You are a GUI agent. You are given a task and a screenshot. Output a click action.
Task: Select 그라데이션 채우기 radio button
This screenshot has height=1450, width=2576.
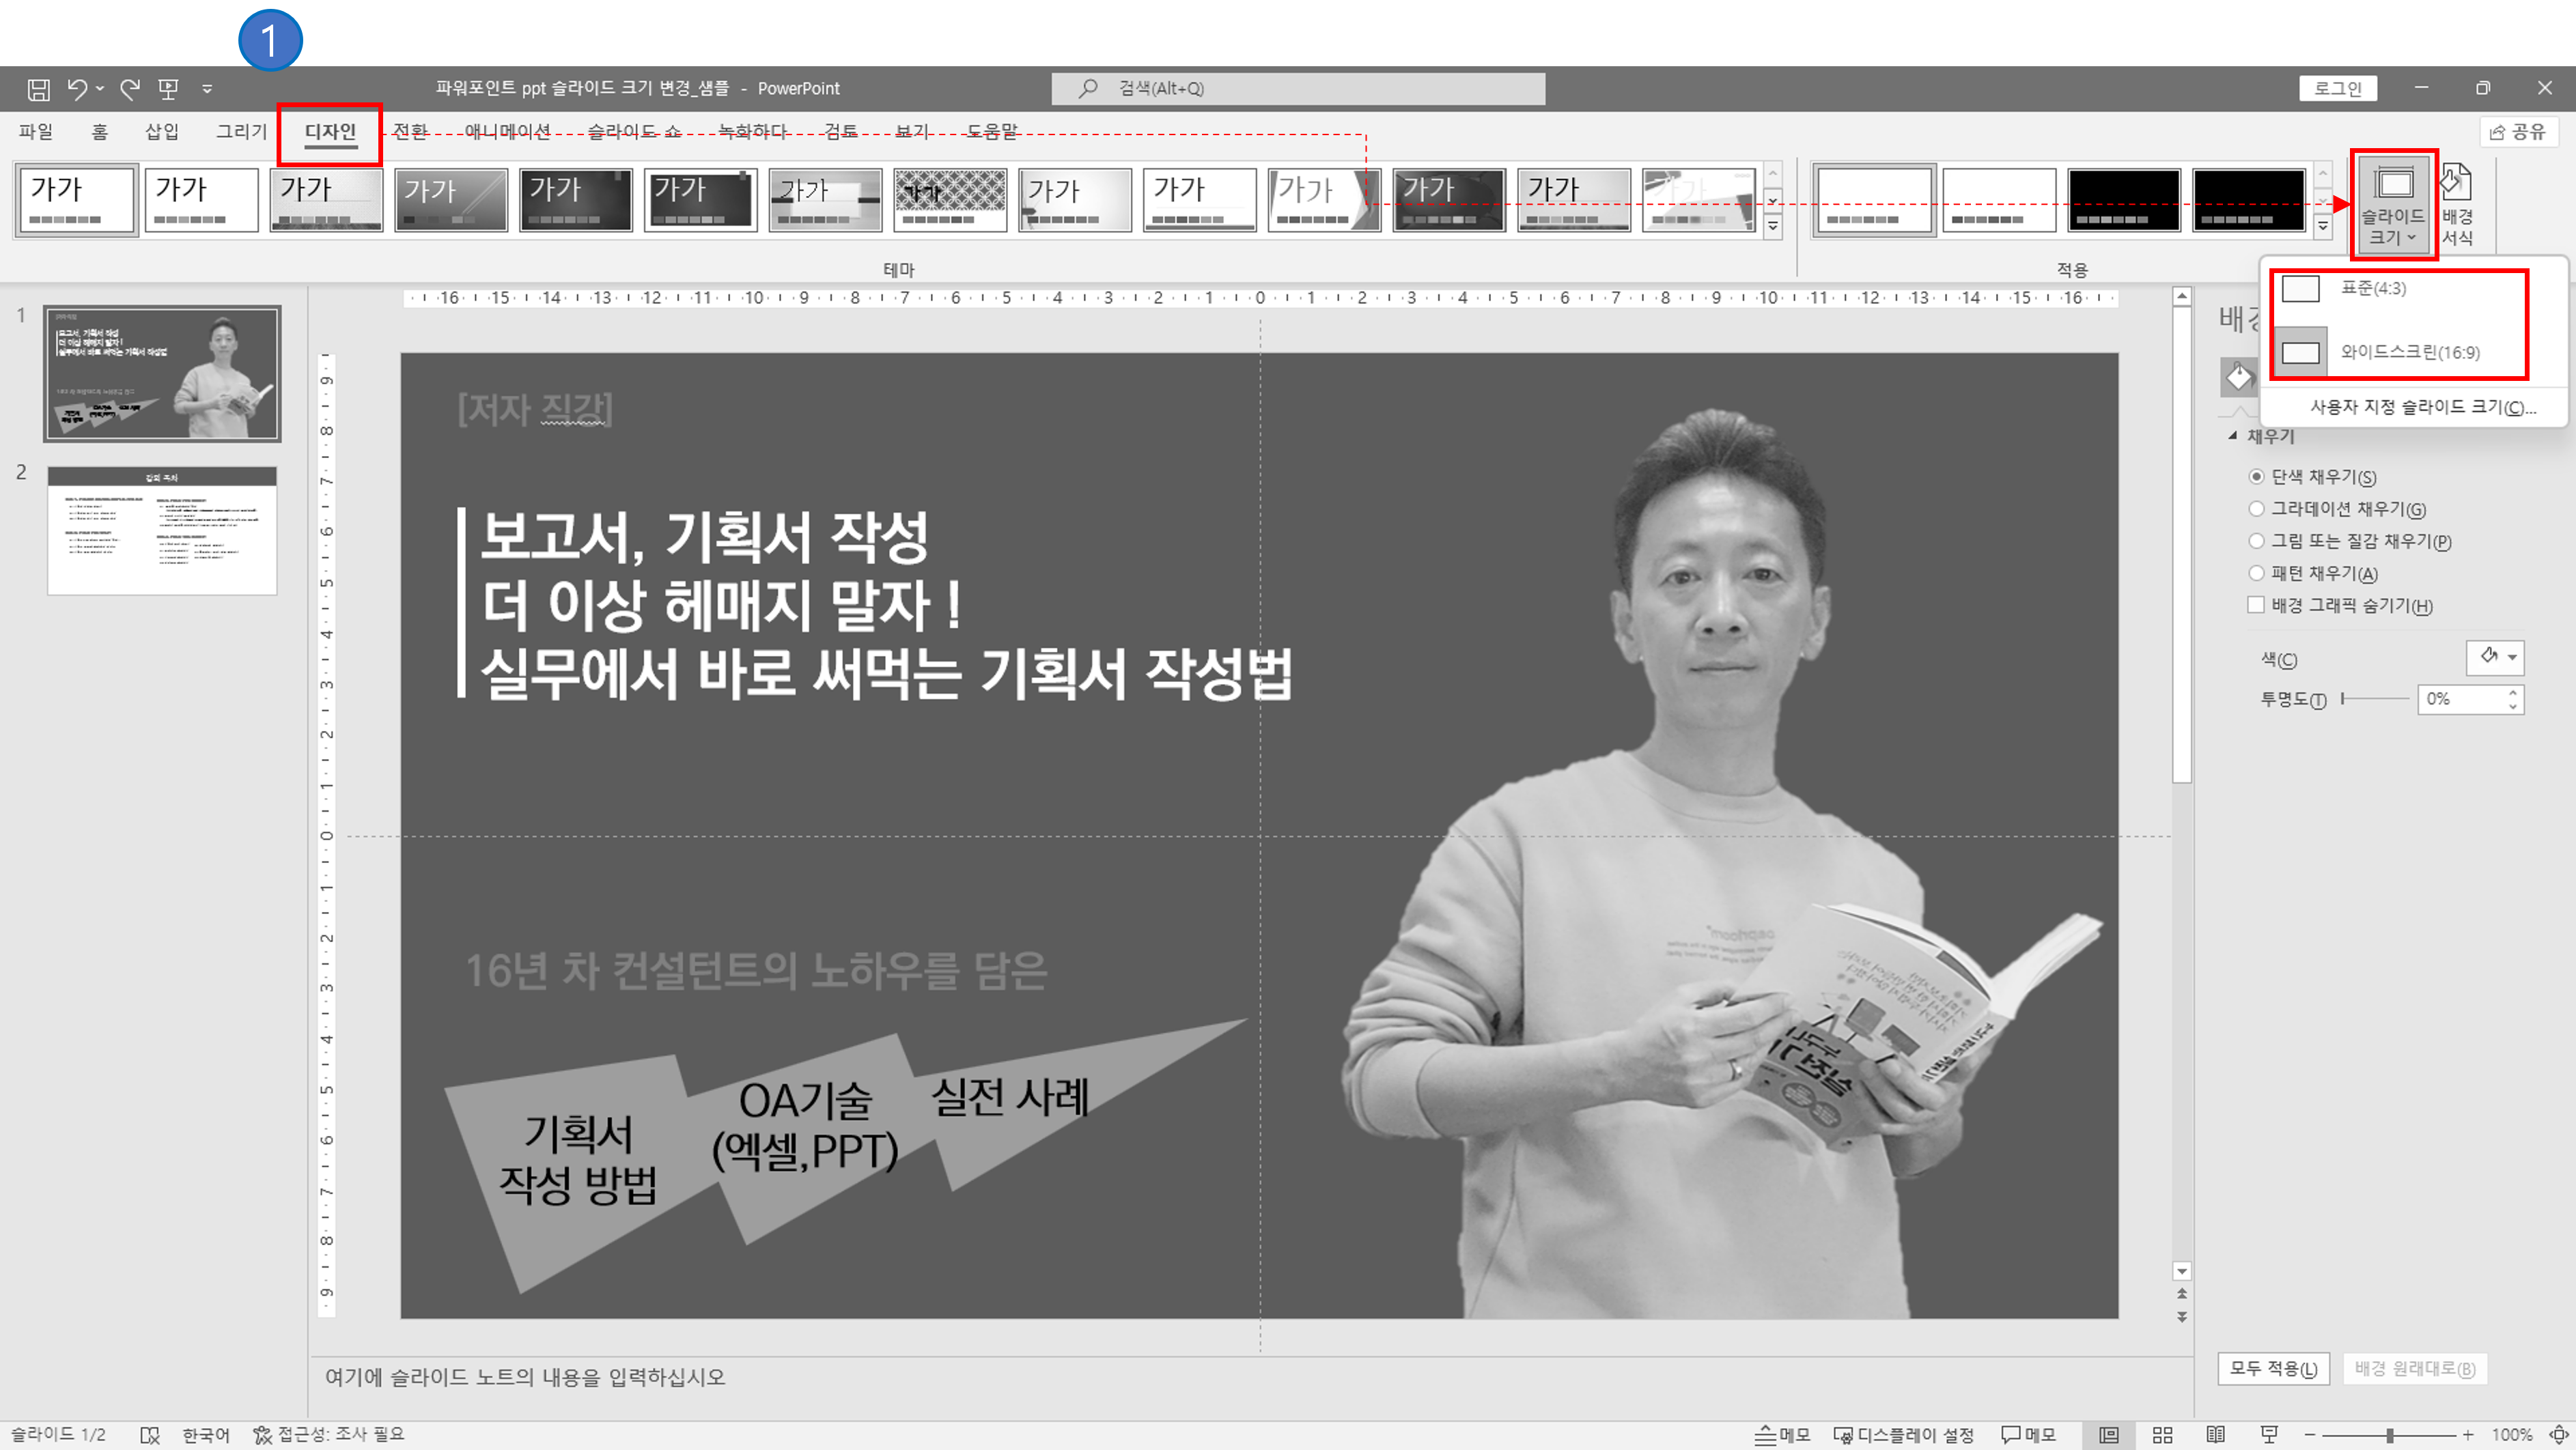pos(2256,510)
